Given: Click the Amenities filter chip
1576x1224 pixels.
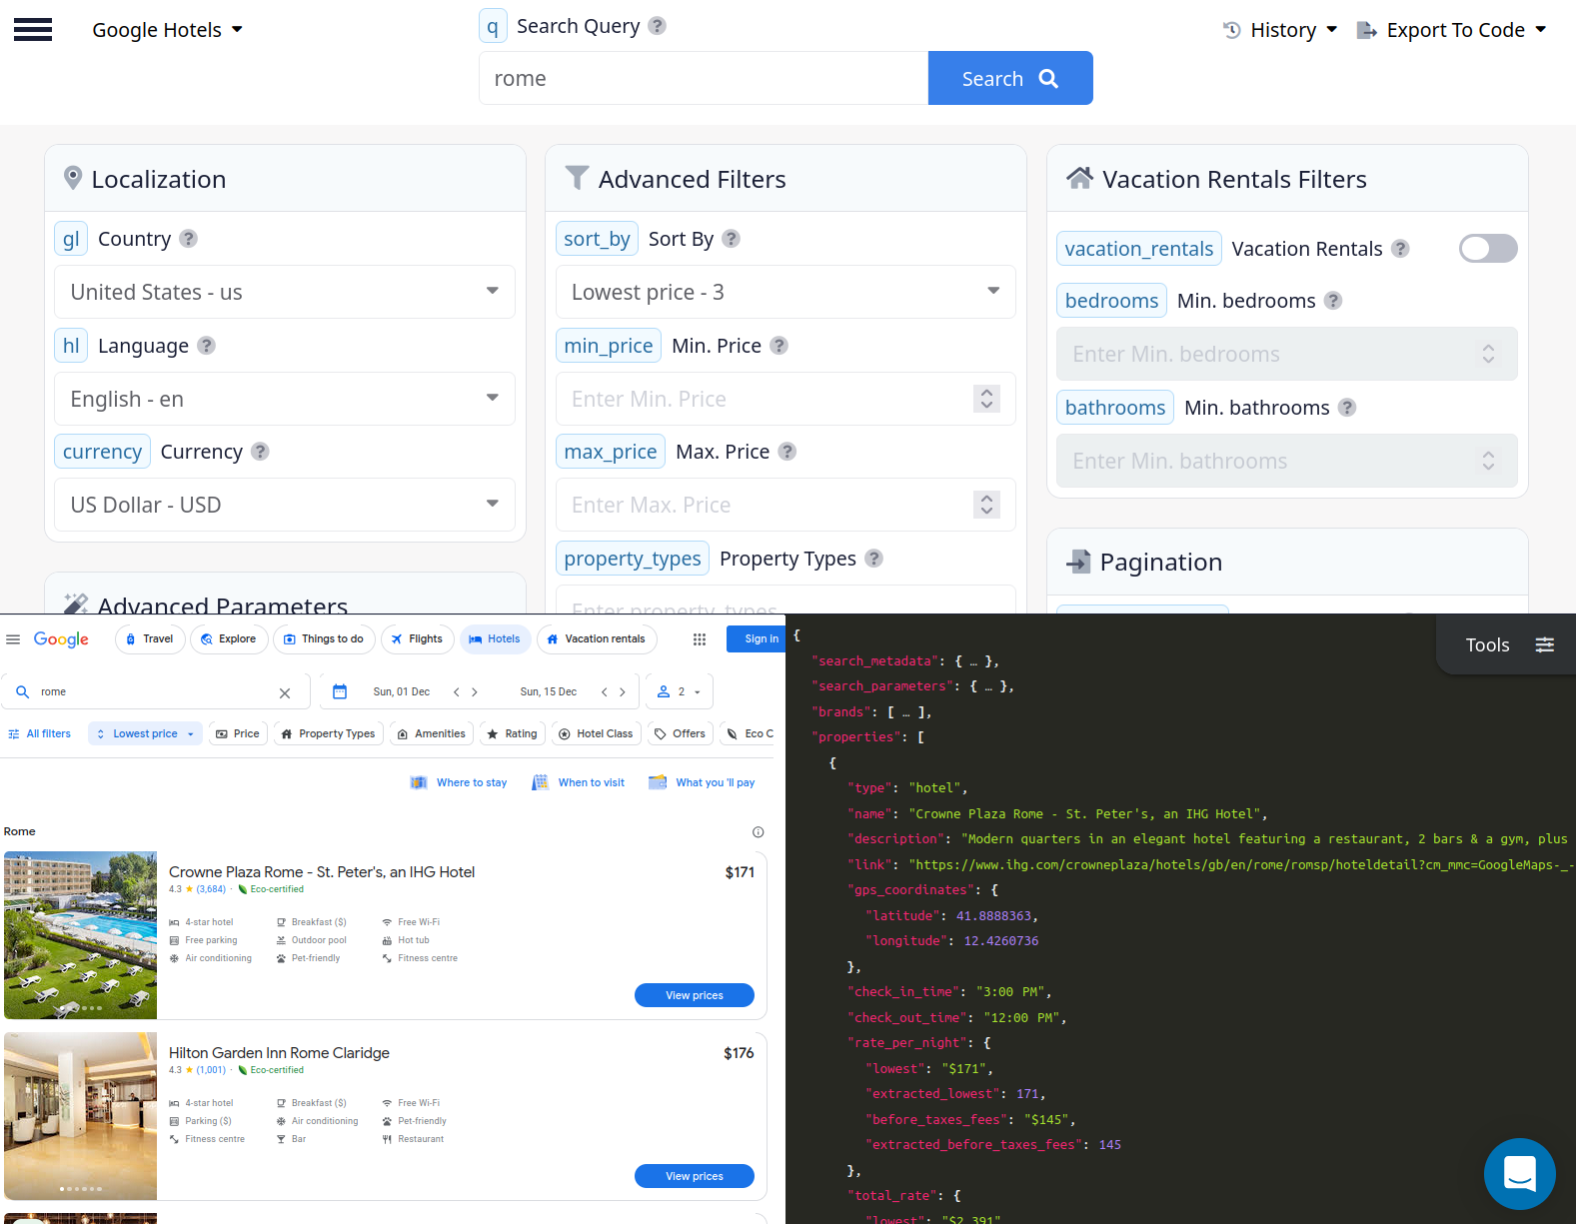Looking at the screenshot, I should click(432, 733).
